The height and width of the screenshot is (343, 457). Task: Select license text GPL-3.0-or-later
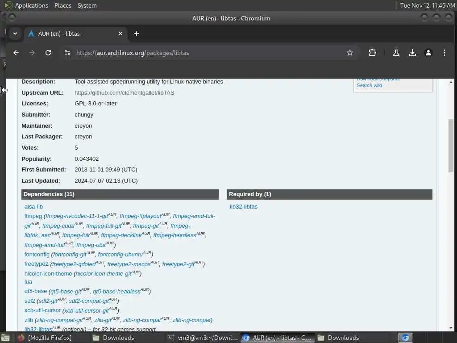click(96, 104)
